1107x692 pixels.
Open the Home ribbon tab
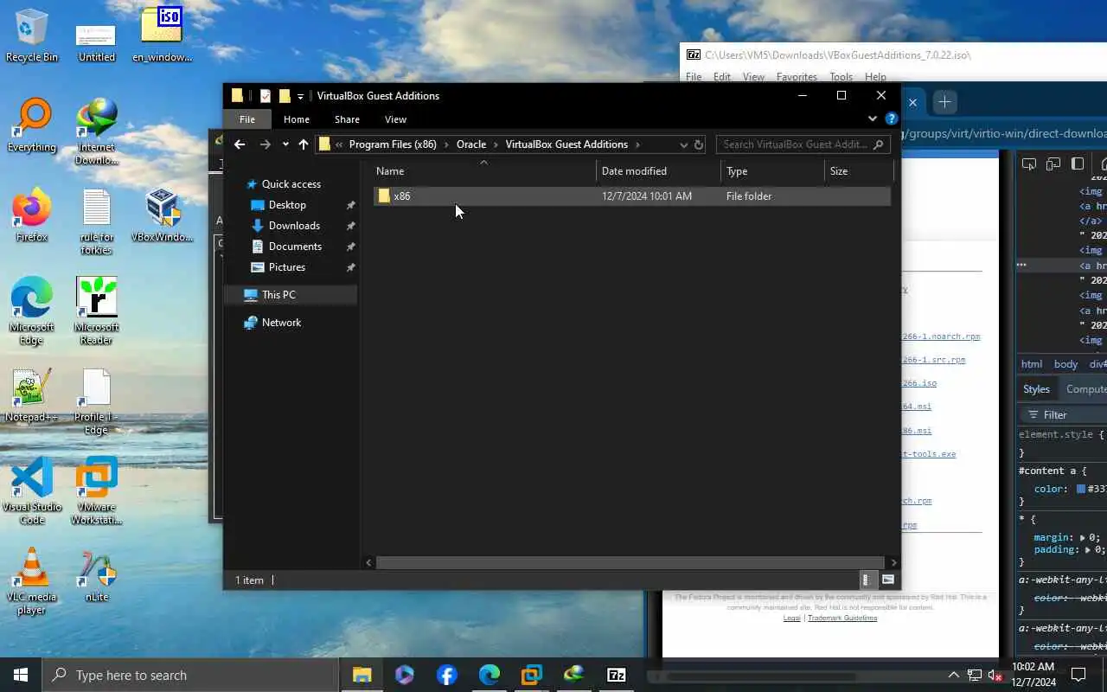click(x=296, y=119)
